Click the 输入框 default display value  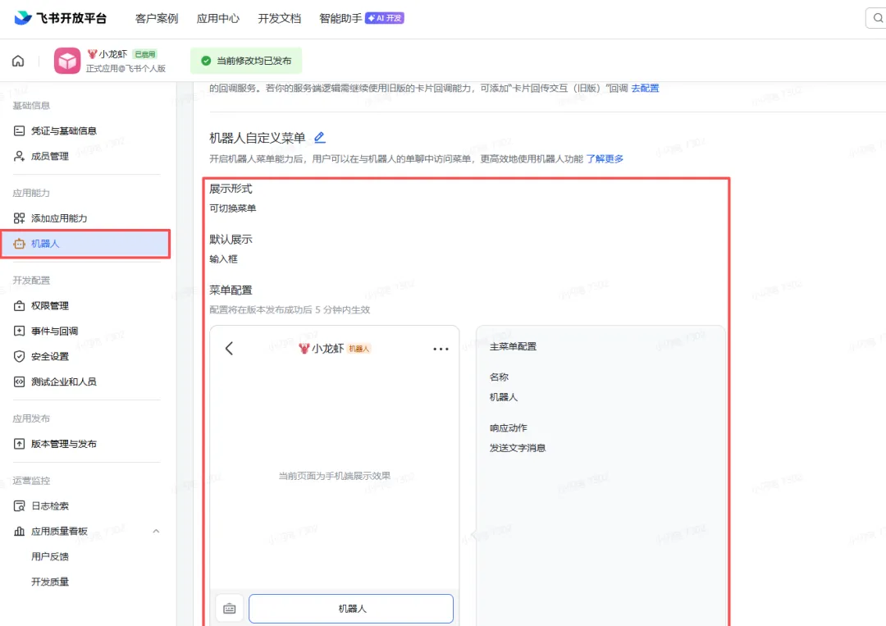tap(224, 259)
